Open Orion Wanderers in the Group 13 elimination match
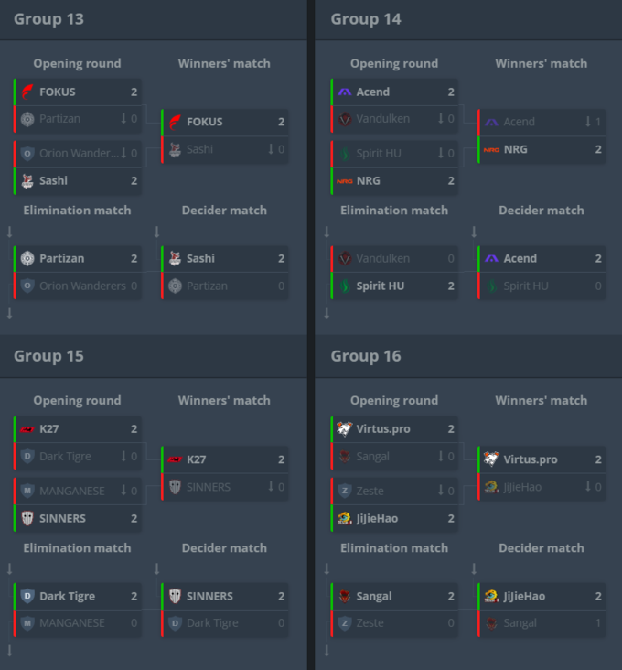Screen dimensions: 622x670 (78, 286)
